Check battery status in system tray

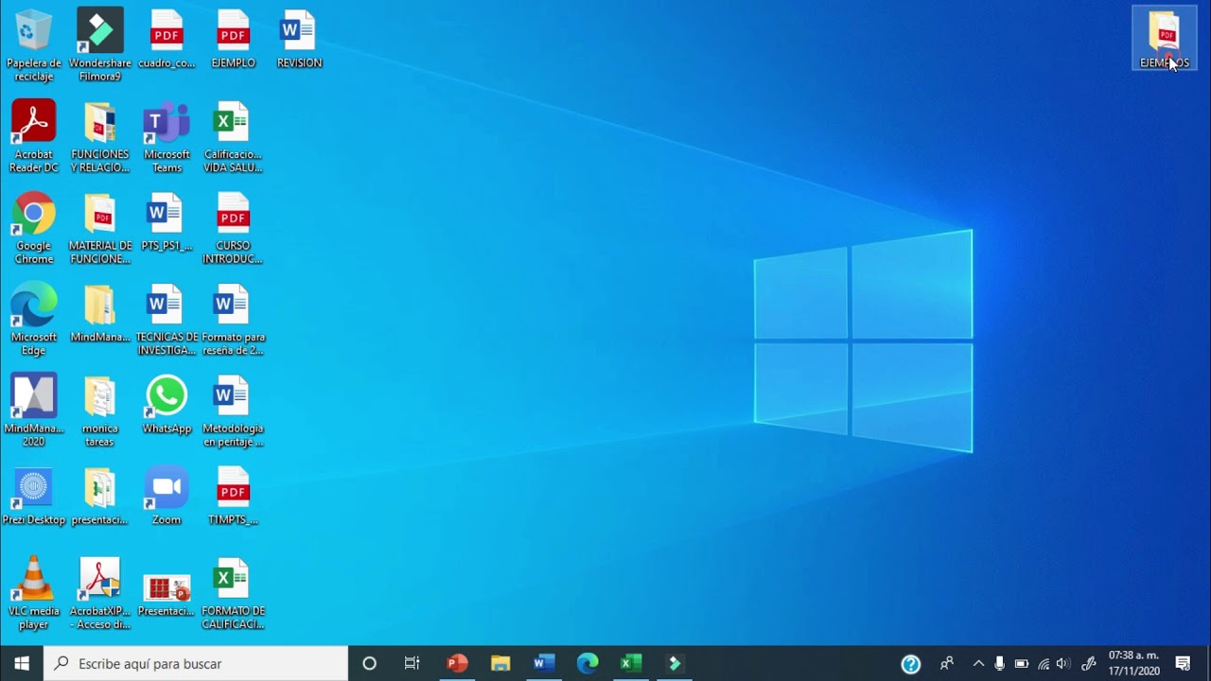tap(1022, 664)
